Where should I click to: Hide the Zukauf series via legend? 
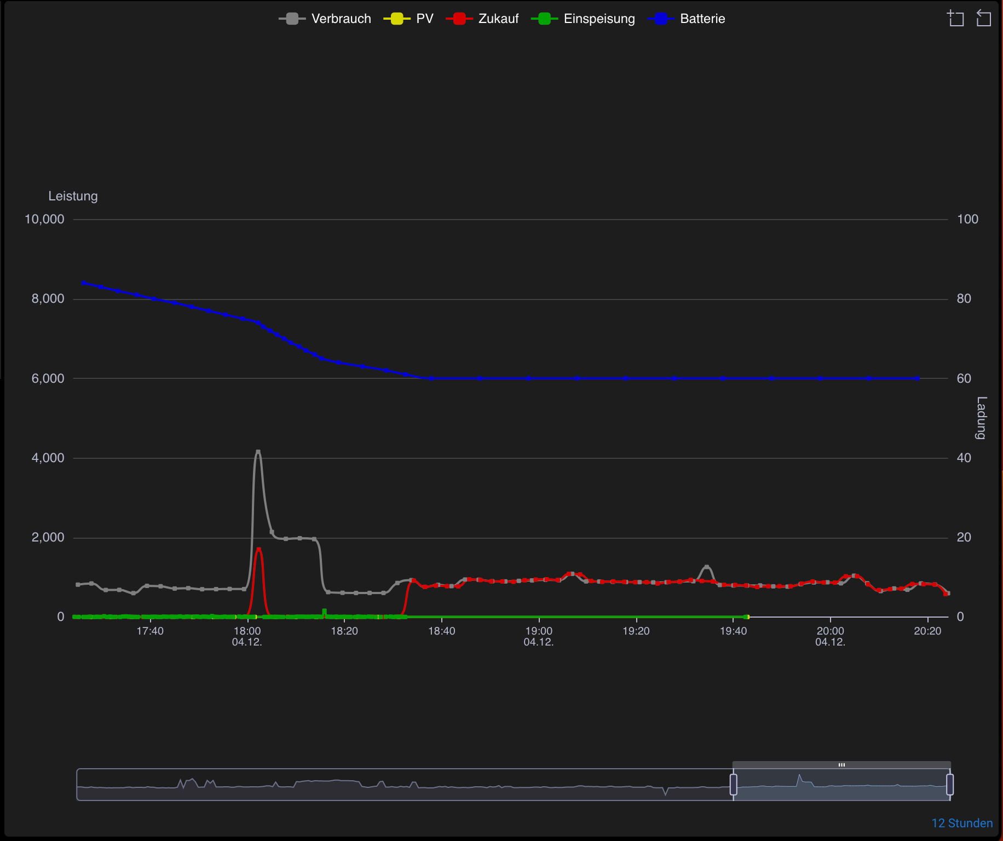(x=482, y=19)
